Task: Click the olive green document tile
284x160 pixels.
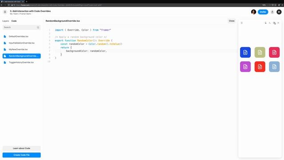Action: pyautogui.click(x=260, y=52)
